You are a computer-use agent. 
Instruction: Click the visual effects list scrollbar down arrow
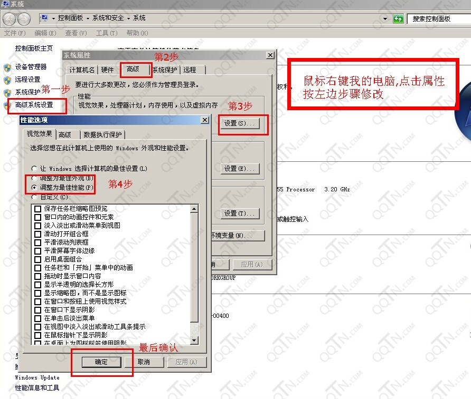(194, 341)
